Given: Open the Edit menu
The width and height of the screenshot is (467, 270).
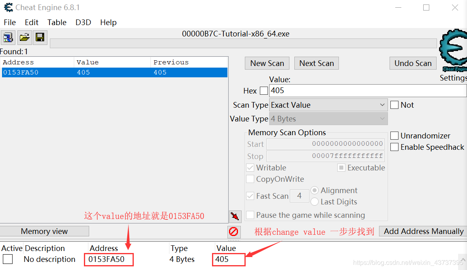Looking at the screenshot, I should tap(32, 22).
